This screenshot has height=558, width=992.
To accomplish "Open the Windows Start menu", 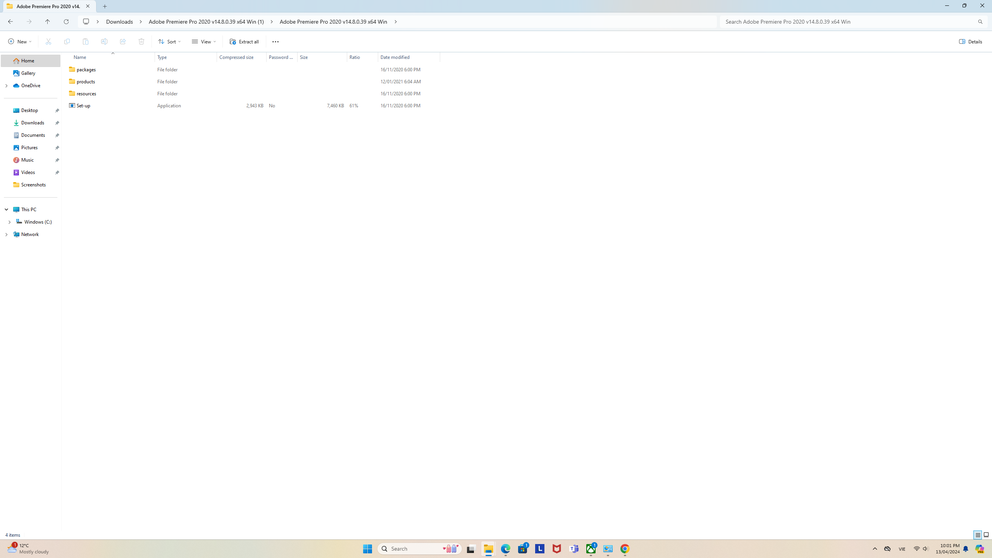I will pyautogui.click(x=367, y=549).
